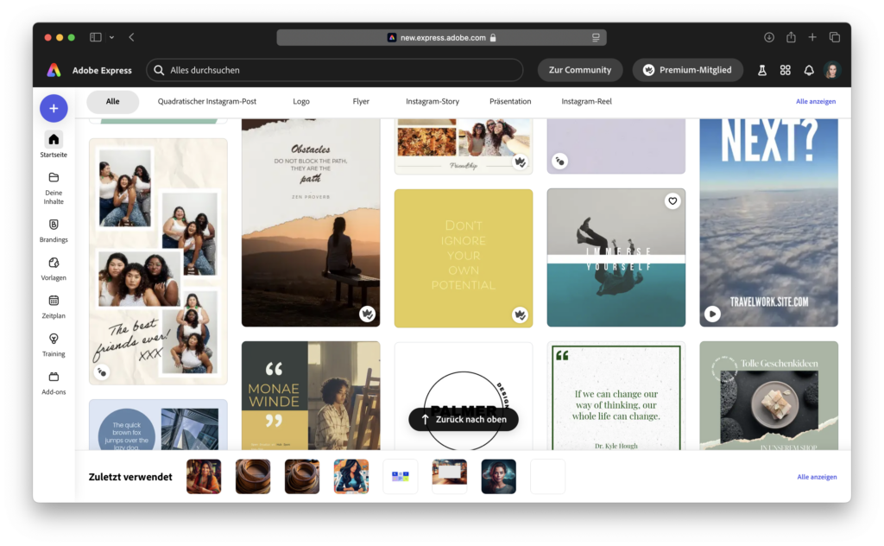Open the apps grid switcher

(785, 70)
